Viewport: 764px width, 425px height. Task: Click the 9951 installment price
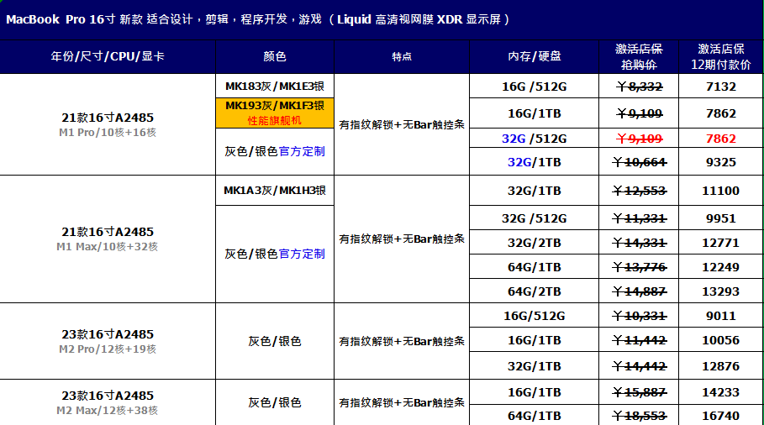(721, 218)
